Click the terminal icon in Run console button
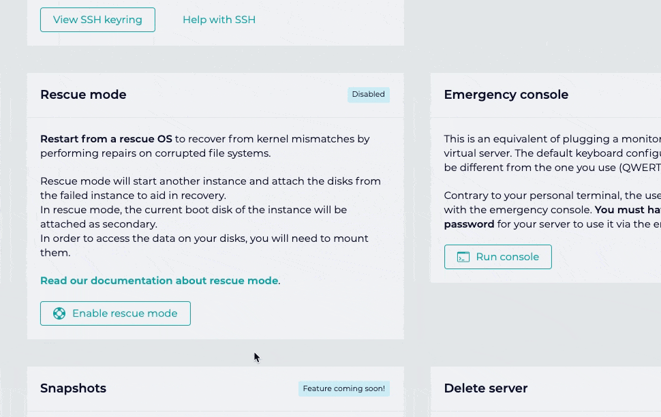The width and height of the screenshot is (661, 417). [463, 257]
